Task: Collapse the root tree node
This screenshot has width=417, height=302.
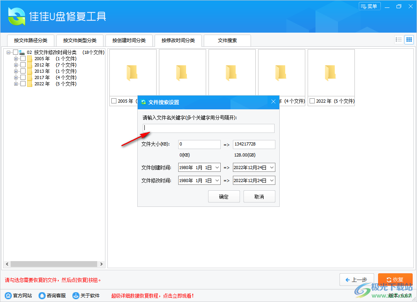Action: pos(8,52)
